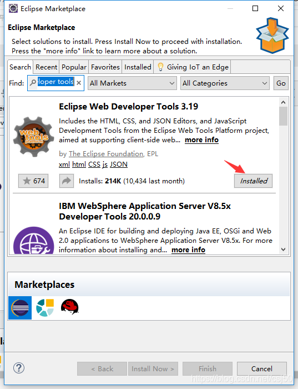This screenshot has width=298, height=389.
Task: Click the Web Tools Platform gear logo
Action: tap(33, 137)
